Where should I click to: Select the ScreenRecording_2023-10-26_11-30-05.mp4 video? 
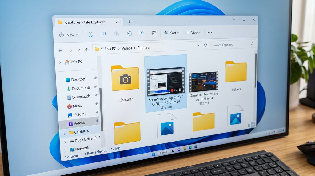tap(166, 83)
